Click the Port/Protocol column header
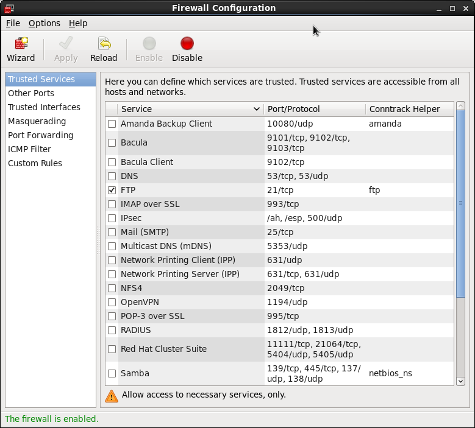This screenshot has width=475, height=428. coord(315,109)
